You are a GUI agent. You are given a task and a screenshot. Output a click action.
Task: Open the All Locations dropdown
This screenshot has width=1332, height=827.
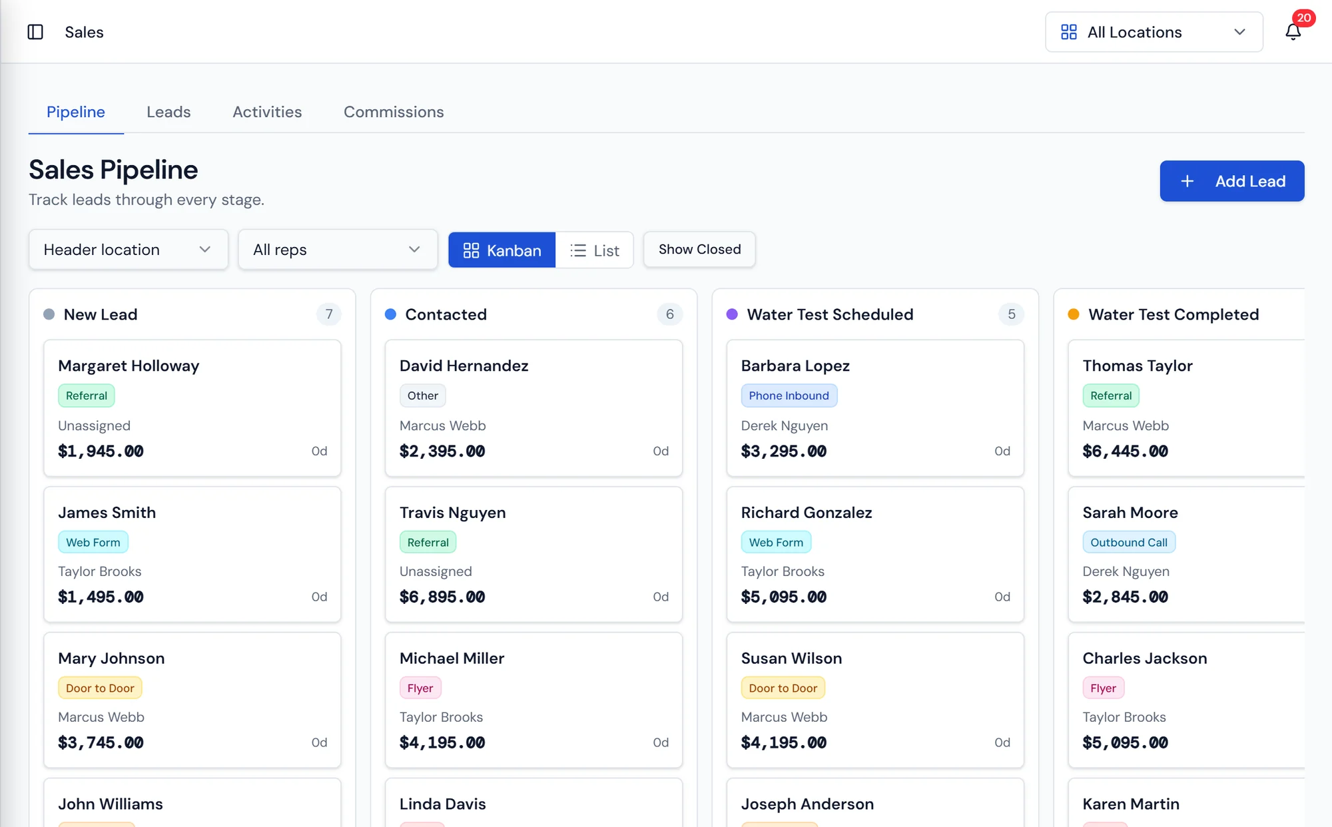(1154, 32)
